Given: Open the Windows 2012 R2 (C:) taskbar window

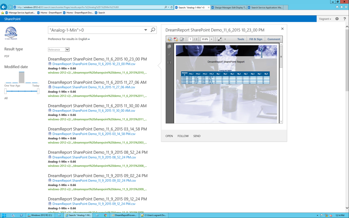Looking at the screenshot, I should pyautogui.click(x=40, y=215).
